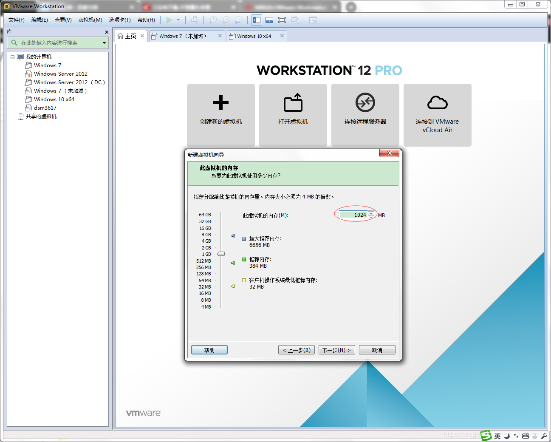Image resolution: width=551 pixels, height=442 pixels.
Task: Click the library search input field
Action: [58, 42]
